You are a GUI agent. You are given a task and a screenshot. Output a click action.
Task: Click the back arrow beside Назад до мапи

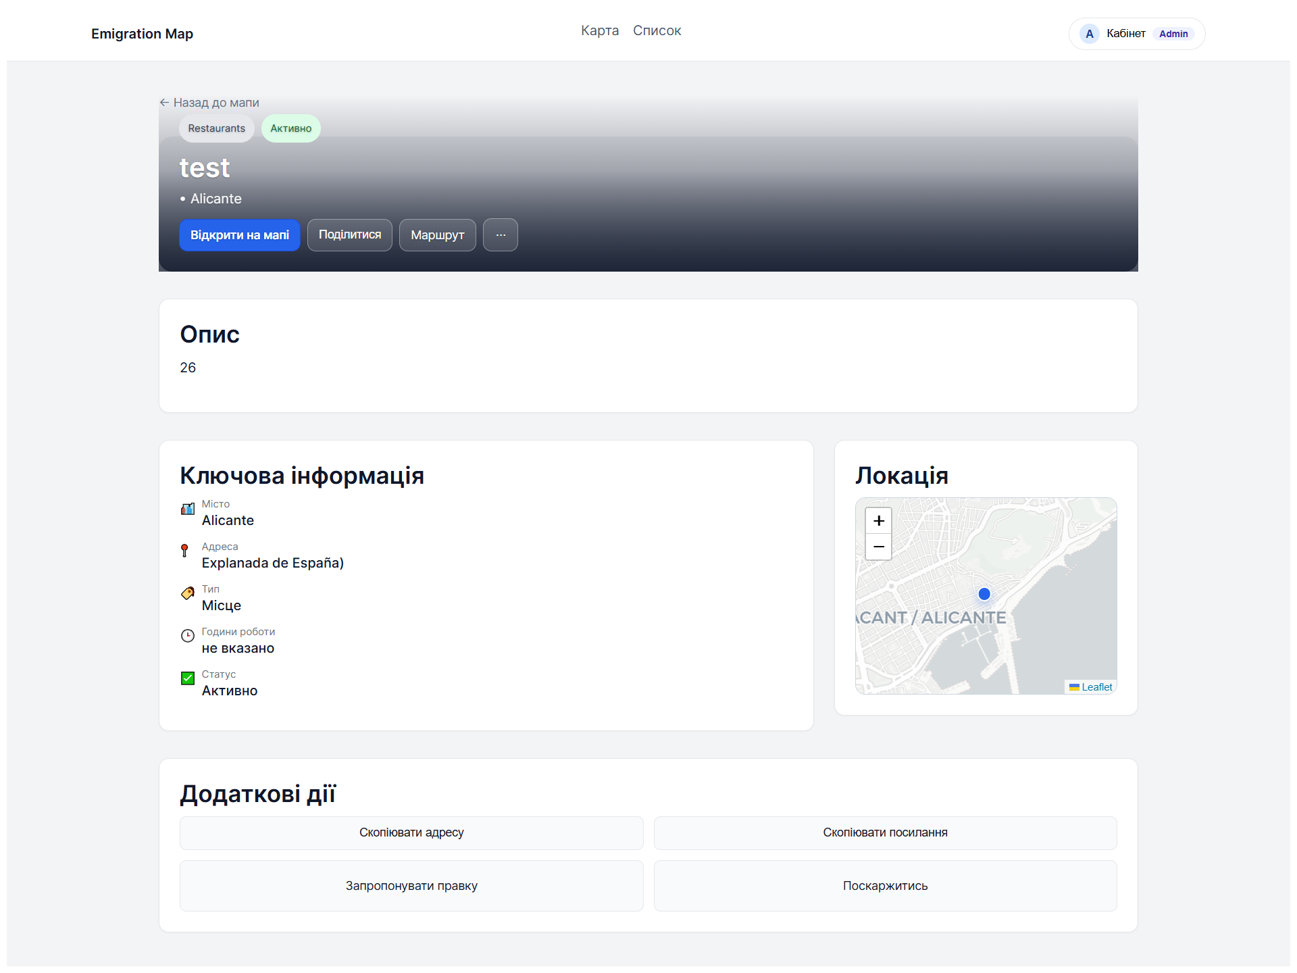pos(166,102)
